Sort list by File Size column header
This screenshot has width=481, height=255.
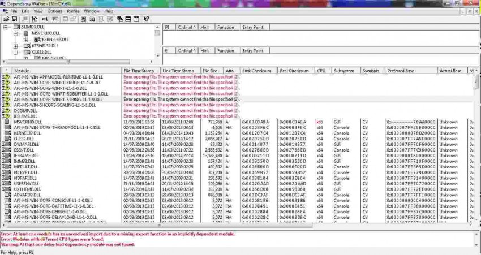[210, 71]
